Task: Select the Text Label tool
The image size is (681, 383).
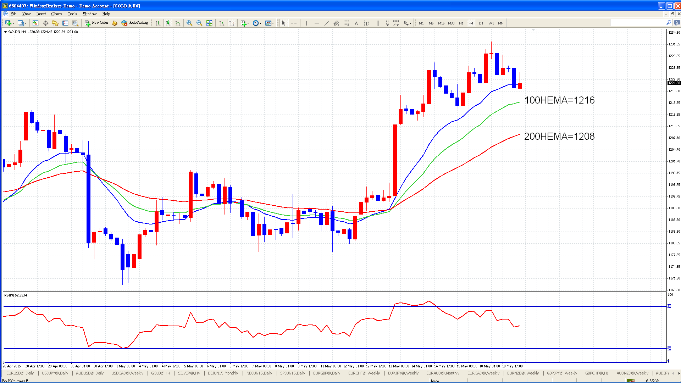Action: (x=366, y=23)
